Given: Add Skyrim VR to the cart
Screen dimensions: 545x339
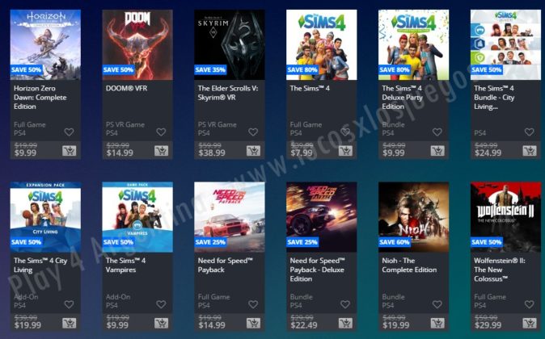Looking at the screenshot, I should pyautogui.click(x=253, y=151).
